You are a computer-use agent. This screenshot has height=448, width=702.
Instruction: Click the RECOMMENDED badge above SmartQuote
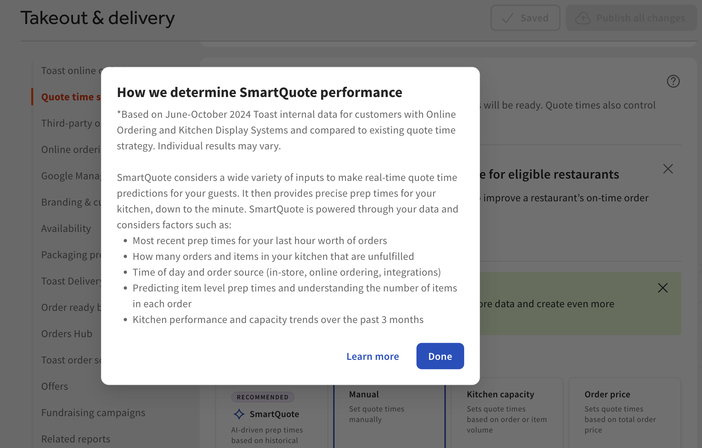[262, 397]
